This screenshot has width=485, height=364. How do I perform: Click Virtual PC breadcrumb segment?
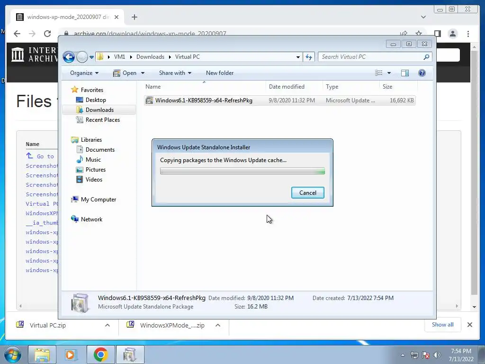coord(188,57)
